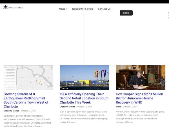This screenshot has width=169, height=127.
Task: Open IKEA Officially Opening headline
Action: pyautogui.click(x=84, y=98)
